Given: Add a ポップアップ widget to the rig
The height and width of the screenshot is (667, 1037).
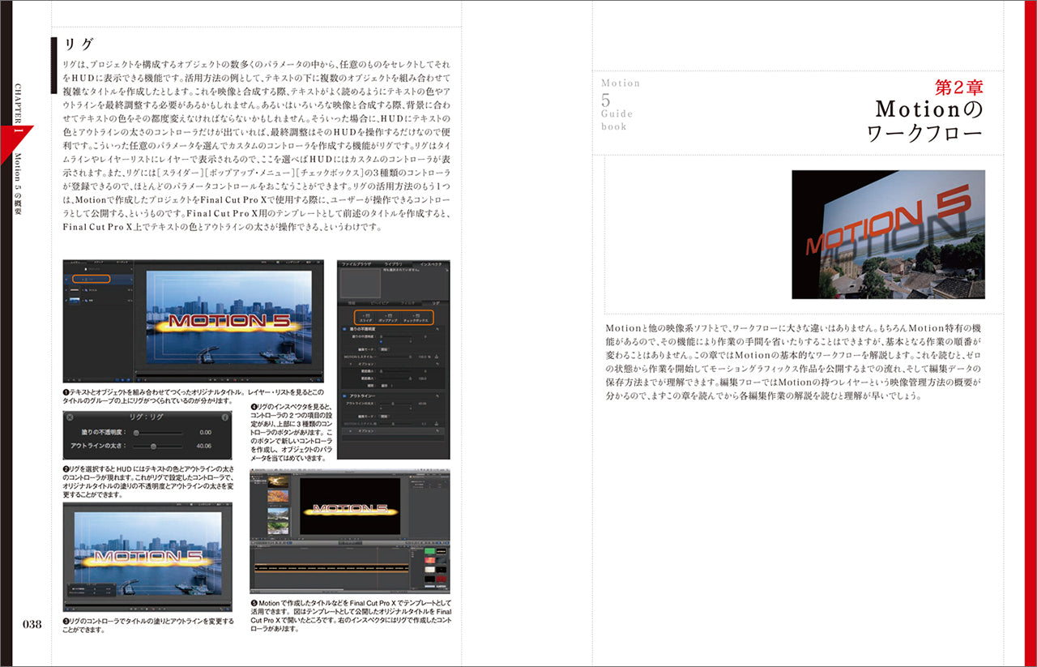Looking at the screenshot, I should tap(388, 318).
